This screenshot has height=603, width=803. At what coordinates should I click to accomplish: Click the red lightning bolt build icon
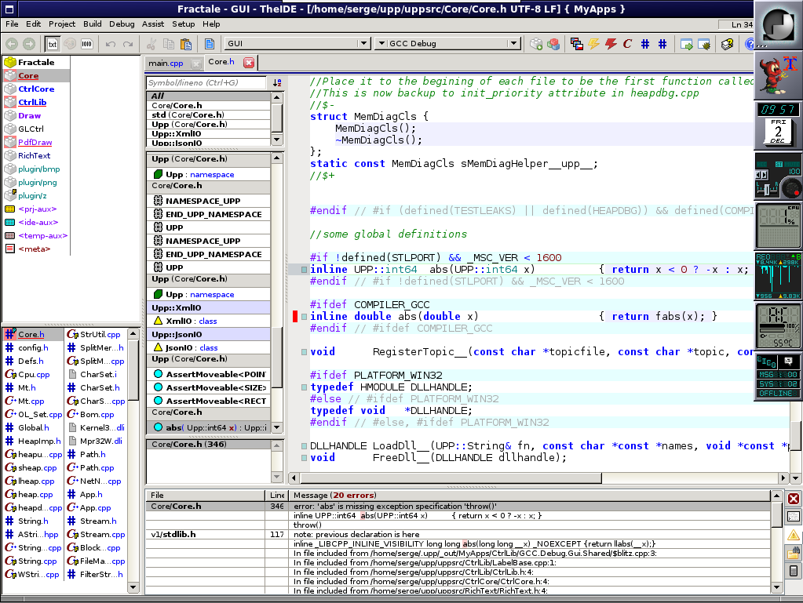[611, 44]
